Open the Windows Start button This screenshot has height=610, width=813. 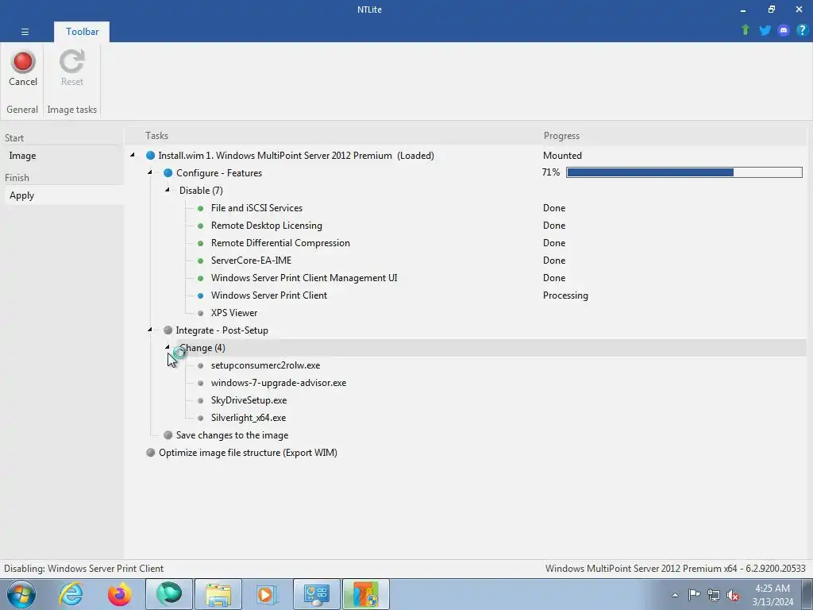[x=21, y=594]
